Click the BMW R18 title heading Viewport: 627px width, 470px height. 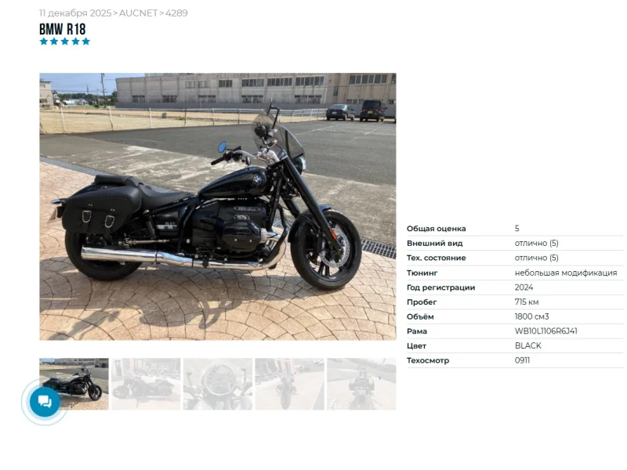(63, 29)
